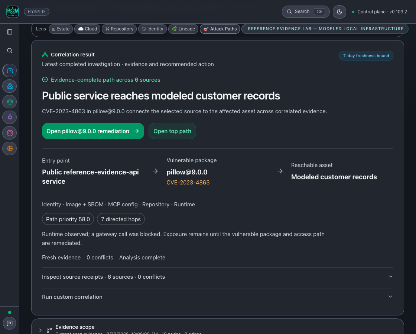
Task: Click the green status dot in sidebar
Action: 10,312
